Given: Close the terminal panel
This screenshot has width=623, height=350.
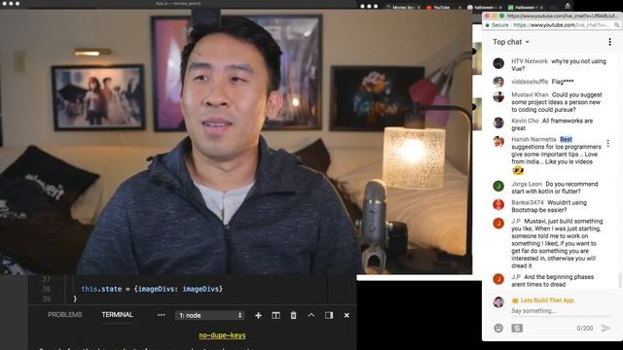Looking at the screenshot, I should tap(347, 315).
